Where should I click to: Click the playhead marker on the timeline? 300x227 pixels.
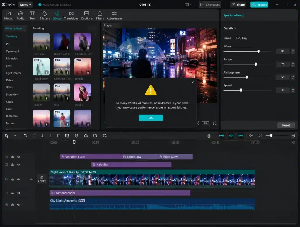[x=74, y=142]
